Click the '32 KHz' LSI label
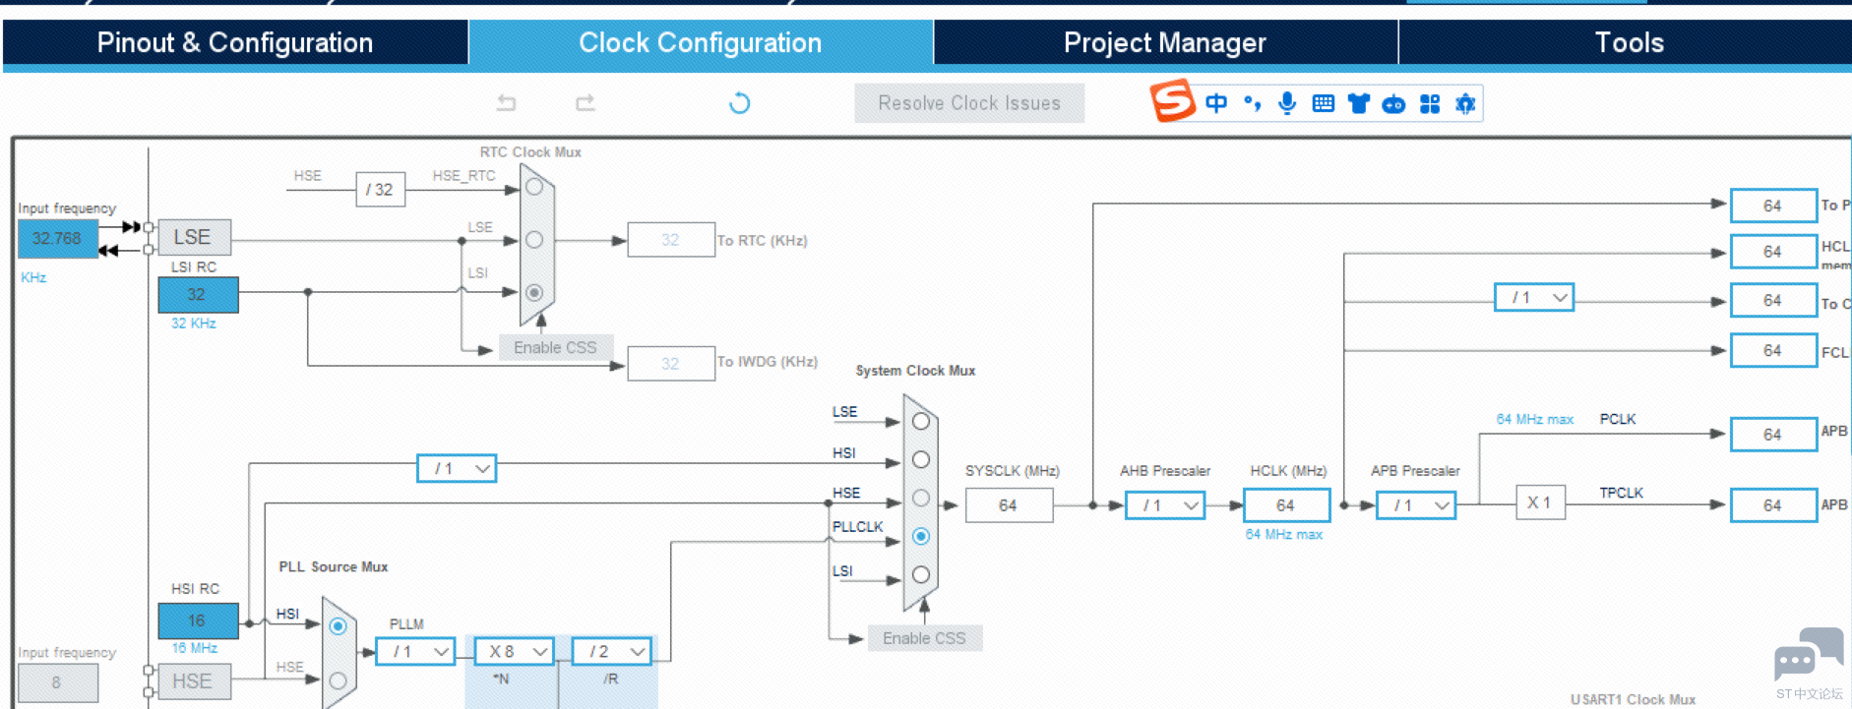The height and width of the screenshot is (709, 1852). (x=194, y=324)
